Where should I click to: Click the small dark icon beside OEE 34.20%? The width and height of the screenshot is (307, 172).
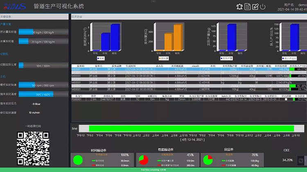point(301,161)
